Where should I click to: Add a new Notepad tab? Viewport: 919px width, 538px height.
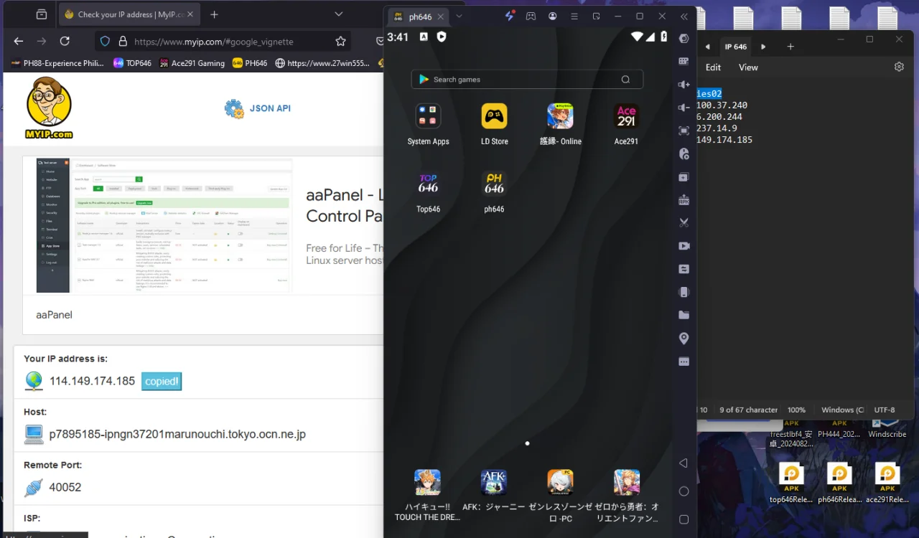pos(790,47)
